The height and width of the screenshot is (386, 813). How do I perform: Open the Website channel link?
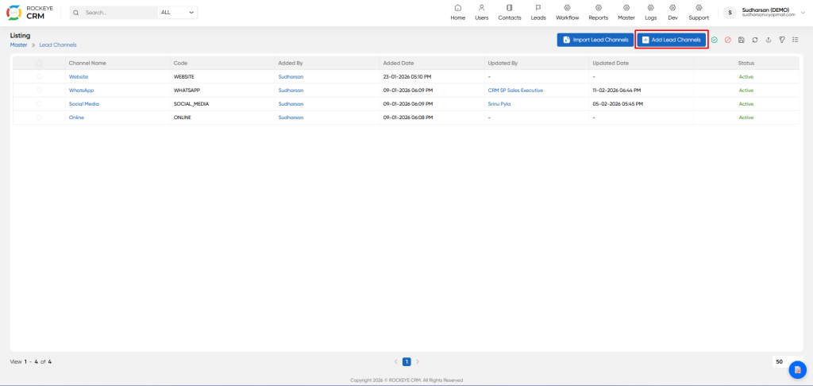79,77
